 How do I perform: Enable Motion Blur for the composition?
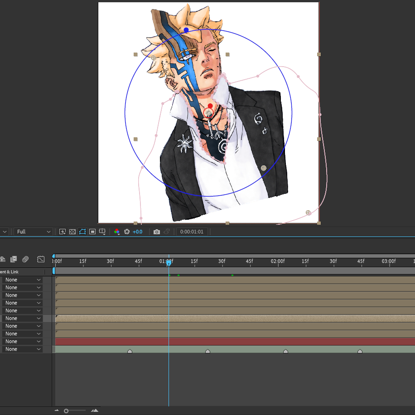pos(25,259)
